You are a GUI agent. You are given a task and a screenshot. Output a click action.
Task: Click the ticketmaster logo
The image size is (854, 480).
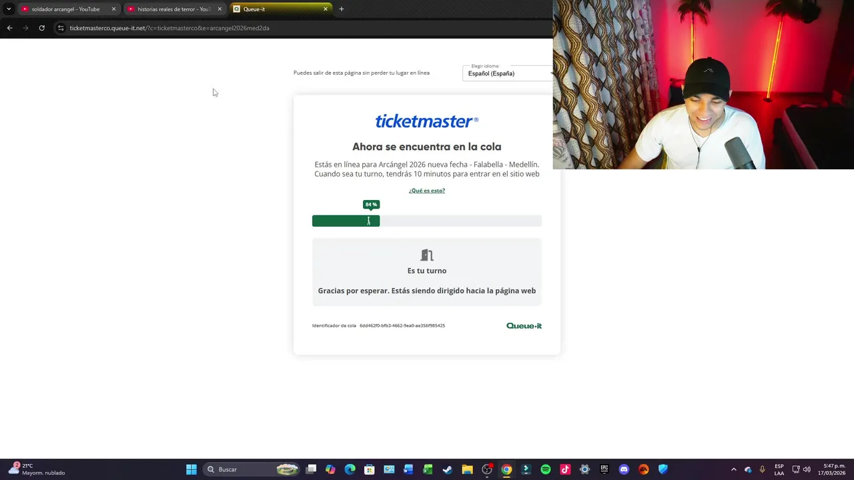click(427, 121)
